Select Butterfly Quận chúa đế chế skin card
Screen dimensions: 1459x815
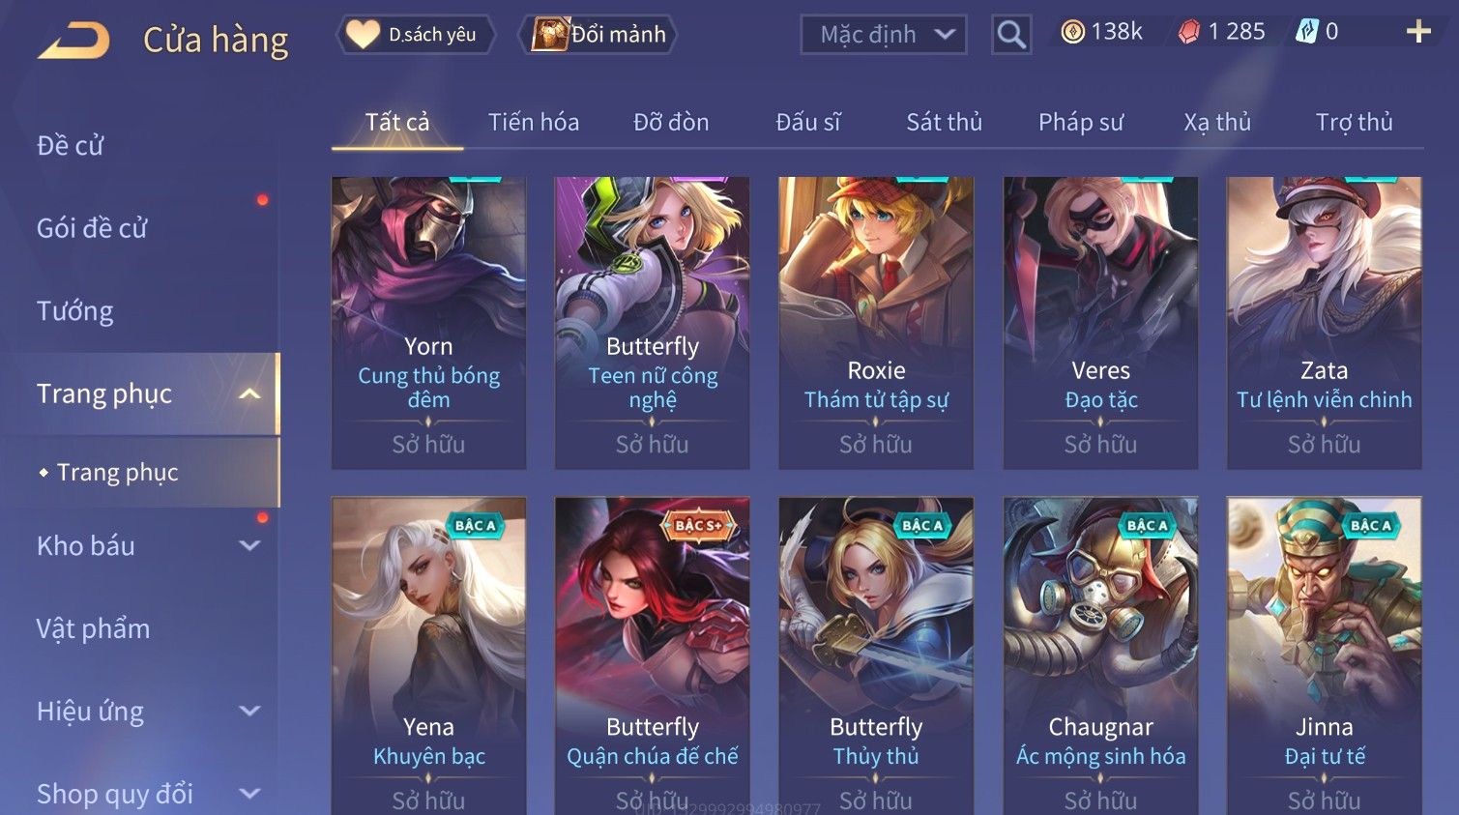click(653, 655)
